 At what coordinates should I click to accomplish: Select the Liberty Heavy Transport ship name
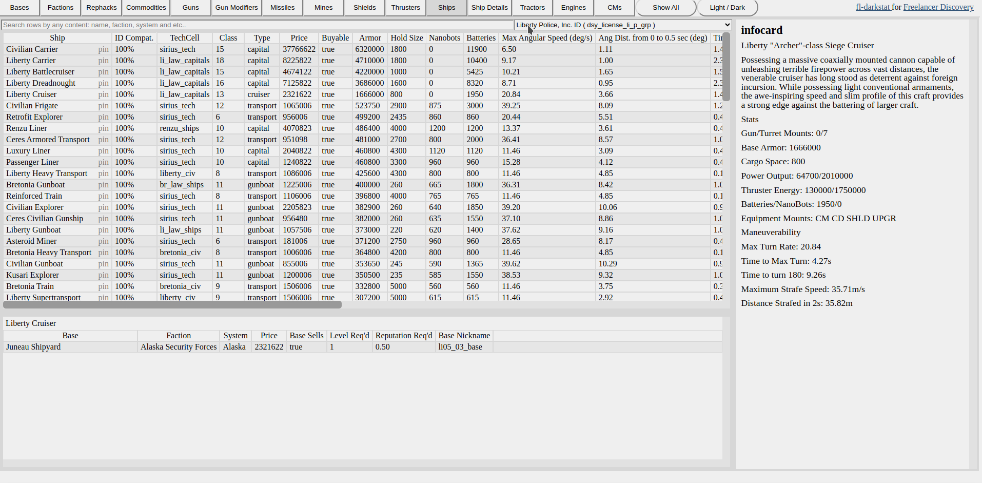pyautogui.click(x=47, y=173)
